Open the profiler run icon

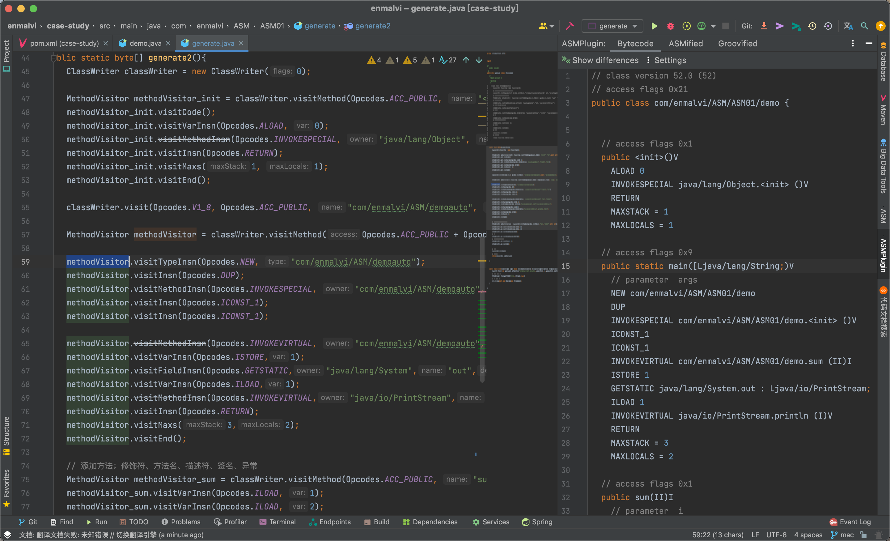click(701, 26)
